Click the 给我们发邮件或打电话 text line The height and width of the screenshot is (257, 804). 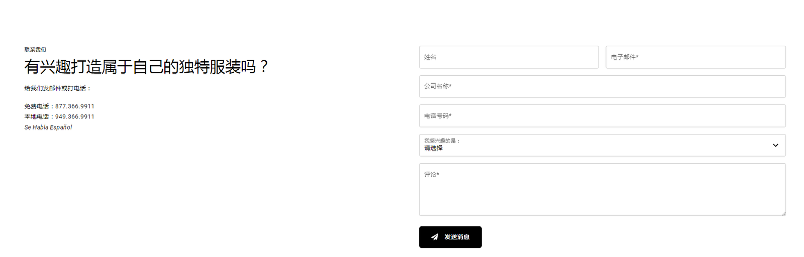tap(58, 88)
